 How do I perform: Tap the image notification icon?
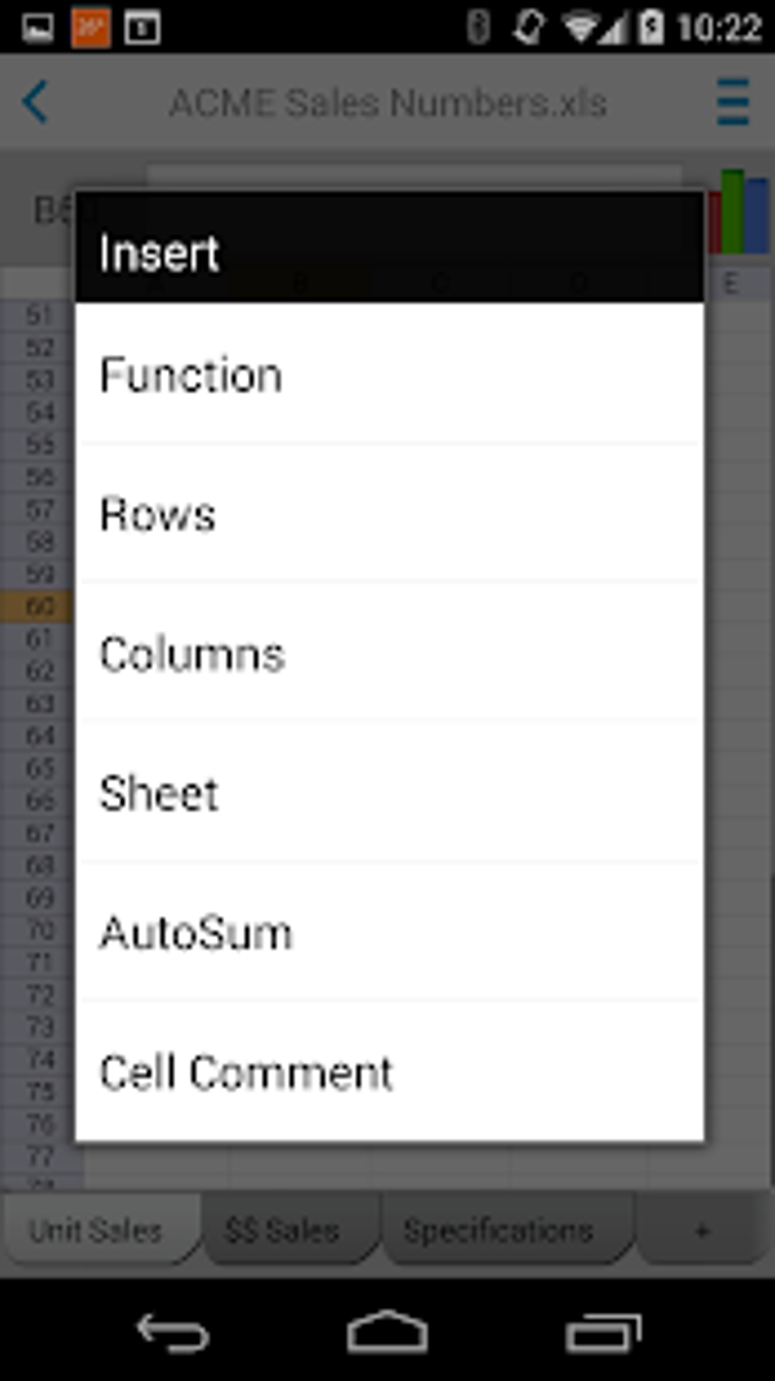37,28
